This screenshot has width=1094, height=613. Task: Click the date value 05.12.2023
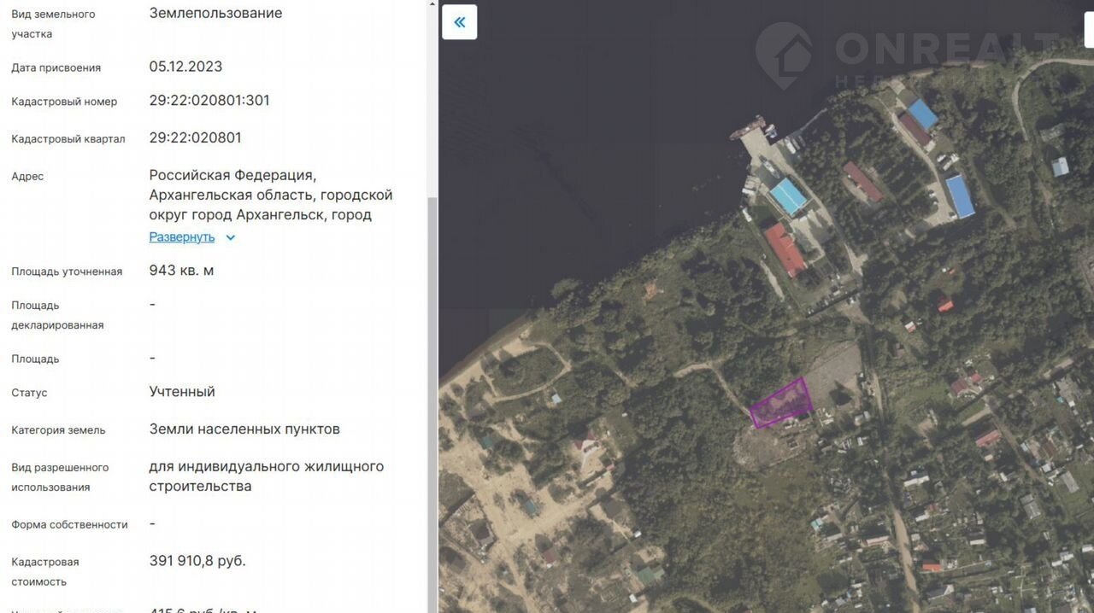tap(185, 67)
